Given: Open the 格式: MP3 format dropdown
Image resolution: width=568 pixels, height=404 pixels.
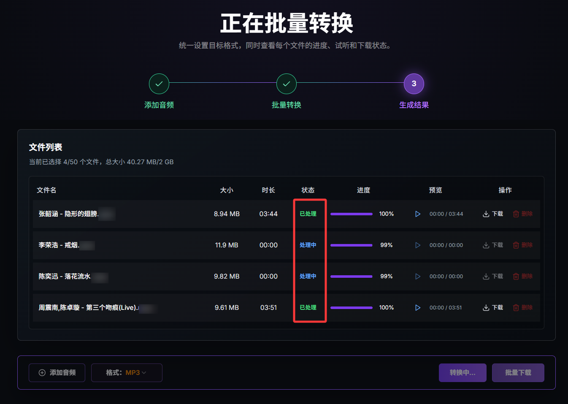Looking at the screenshot, I should click(127, 373).
